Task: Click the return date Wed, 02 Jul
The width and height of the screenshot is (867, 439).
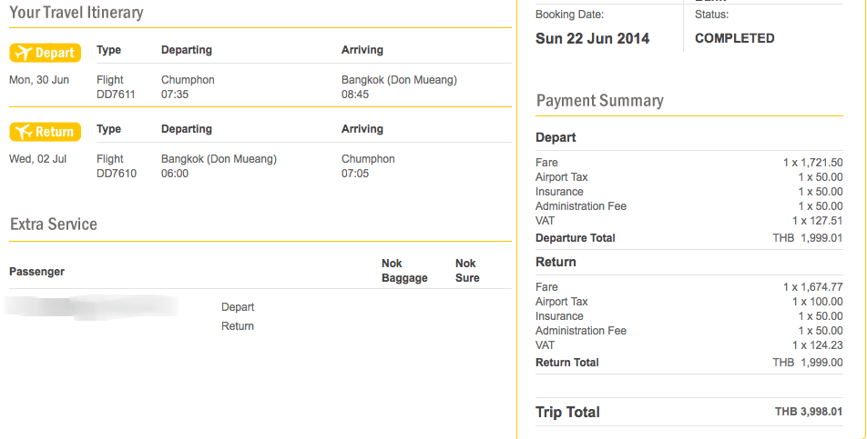Action: 38,159
